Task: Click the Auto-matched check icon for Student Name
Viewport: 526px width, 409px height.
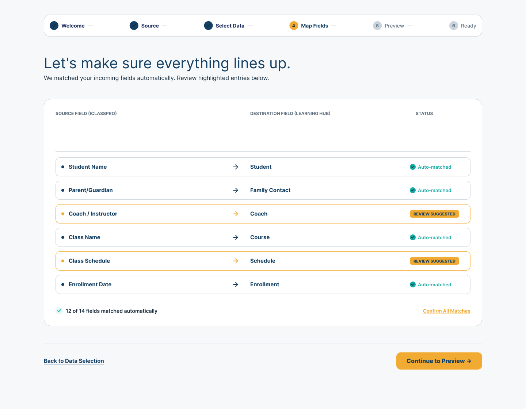Action: click(x=413, y=167)
